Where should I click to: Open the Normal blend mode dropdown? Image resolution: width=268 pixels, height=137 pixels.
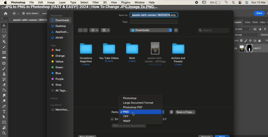(247, 35)
